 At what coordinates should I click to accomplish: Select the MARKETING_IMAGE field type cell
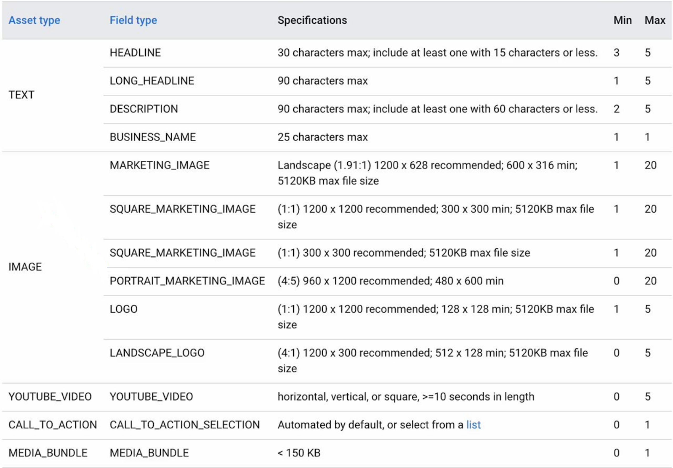click(x=159, y=165)
